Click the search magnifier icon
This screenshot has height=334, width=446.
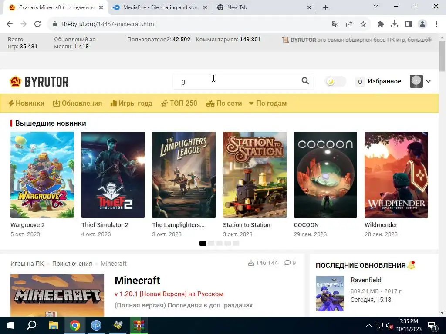coord(305,81)
